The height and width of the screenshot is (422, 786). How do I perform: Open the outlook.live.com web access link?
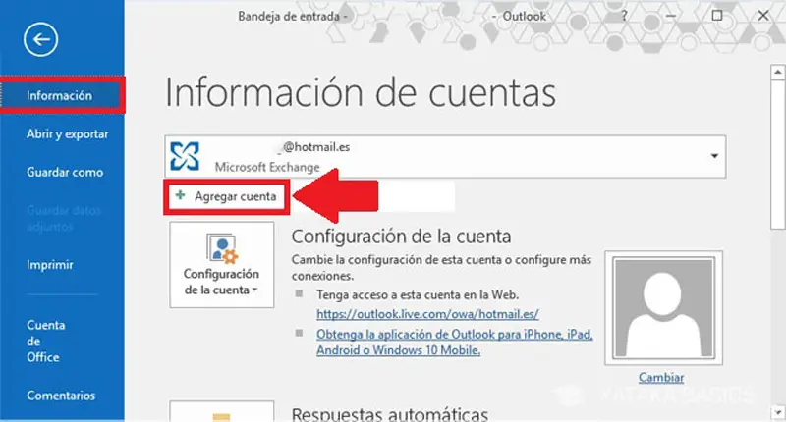427,314
